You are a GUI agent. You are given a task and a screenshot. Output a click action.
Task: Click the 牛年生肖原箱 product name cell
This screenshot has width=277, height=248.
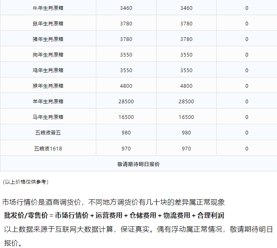pos(48,8)
